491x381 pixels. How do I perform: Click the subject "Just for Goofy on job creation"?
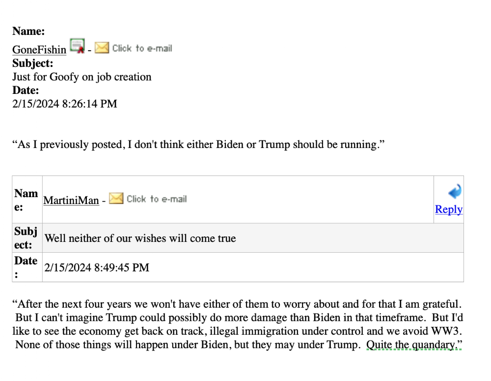coord(82,77)
